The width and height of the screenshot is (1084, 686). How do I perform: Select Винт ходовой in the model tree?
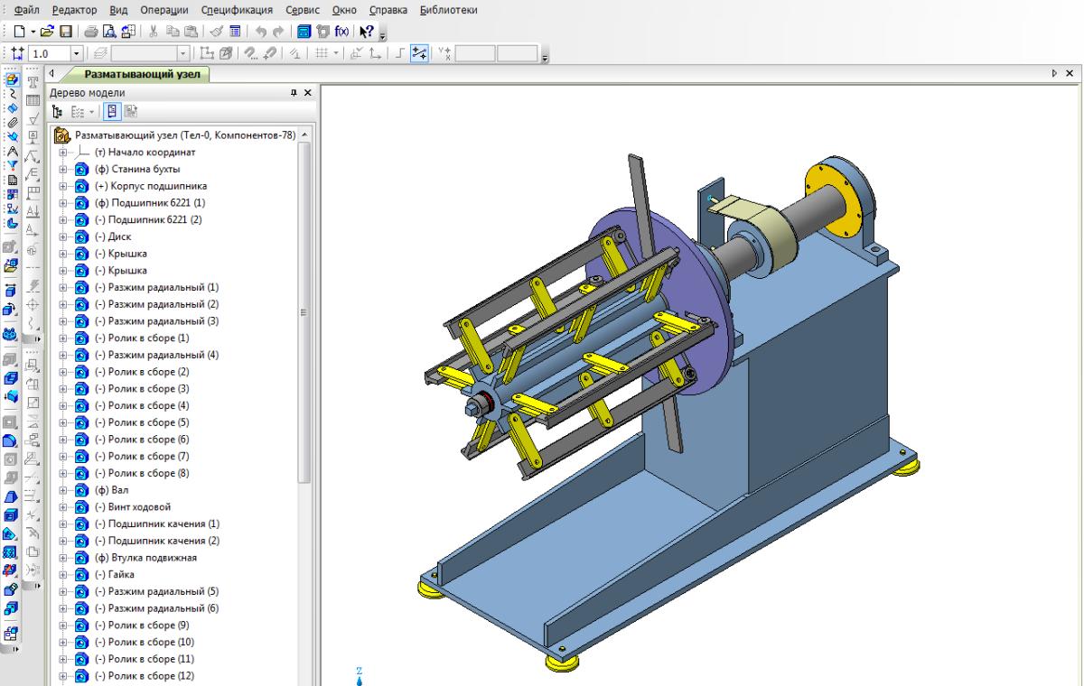139,507
